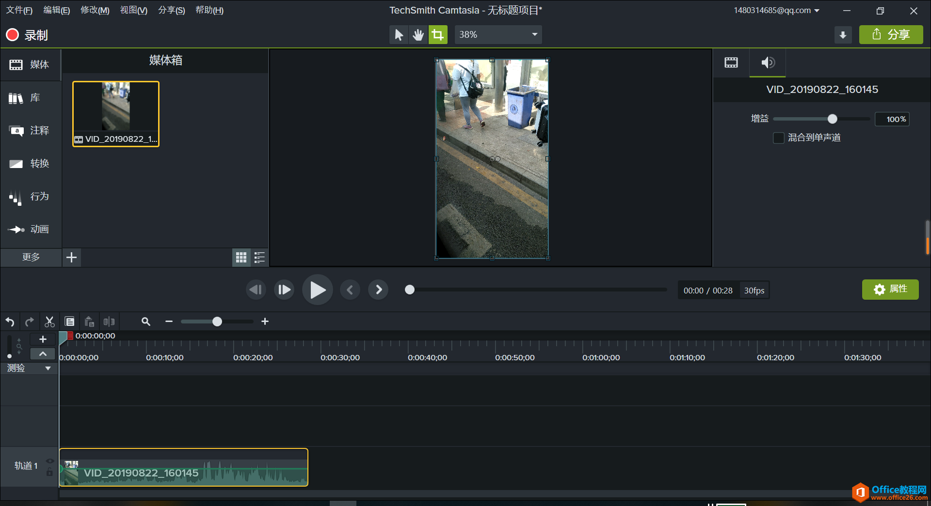Image resolution: width=931 pixels, height=506 pixels.
Task: Toggle 轨道 1 visibility eye icon
Action: tap(50, 461)
